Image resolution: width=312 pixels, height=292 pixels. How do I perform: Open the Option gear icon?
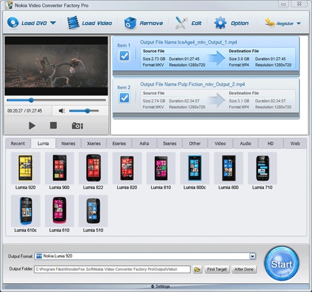(x=220, y=23)
